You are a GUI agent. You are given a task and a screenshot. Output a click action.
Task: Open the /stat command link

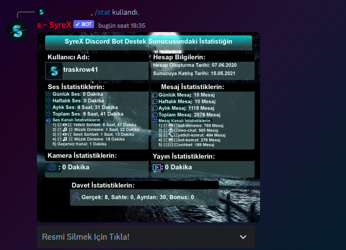pyautogui.click(x=102, y=12)
